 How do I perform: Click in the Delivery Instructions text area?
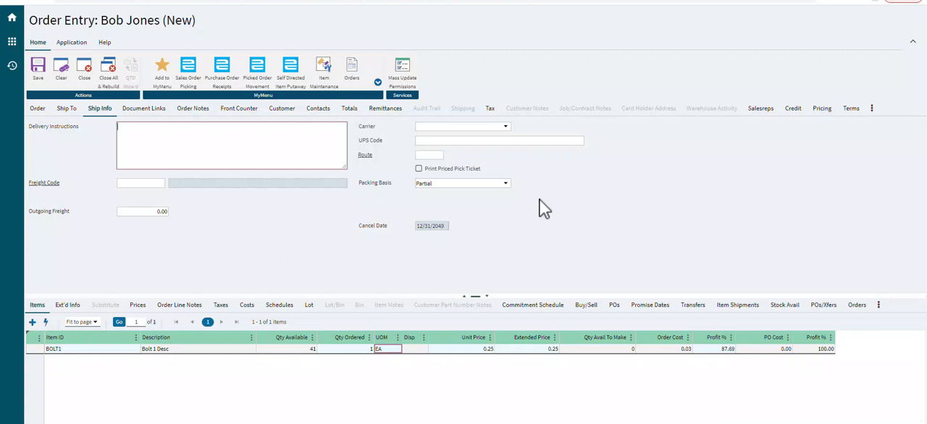[232, 145]
